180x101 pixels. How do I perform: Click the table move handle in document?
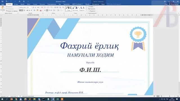37,26
